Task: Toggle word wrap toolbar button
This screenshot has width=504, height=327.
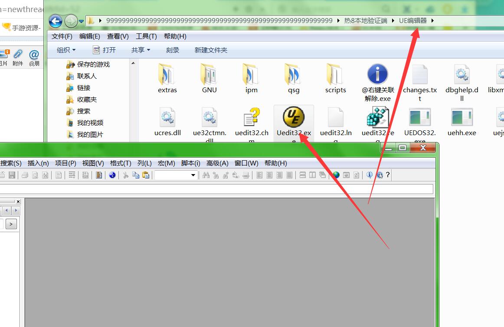Action: [x=72, y=175]
